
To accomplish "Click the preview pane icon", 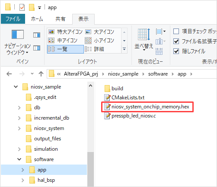I will pos(37,35).
